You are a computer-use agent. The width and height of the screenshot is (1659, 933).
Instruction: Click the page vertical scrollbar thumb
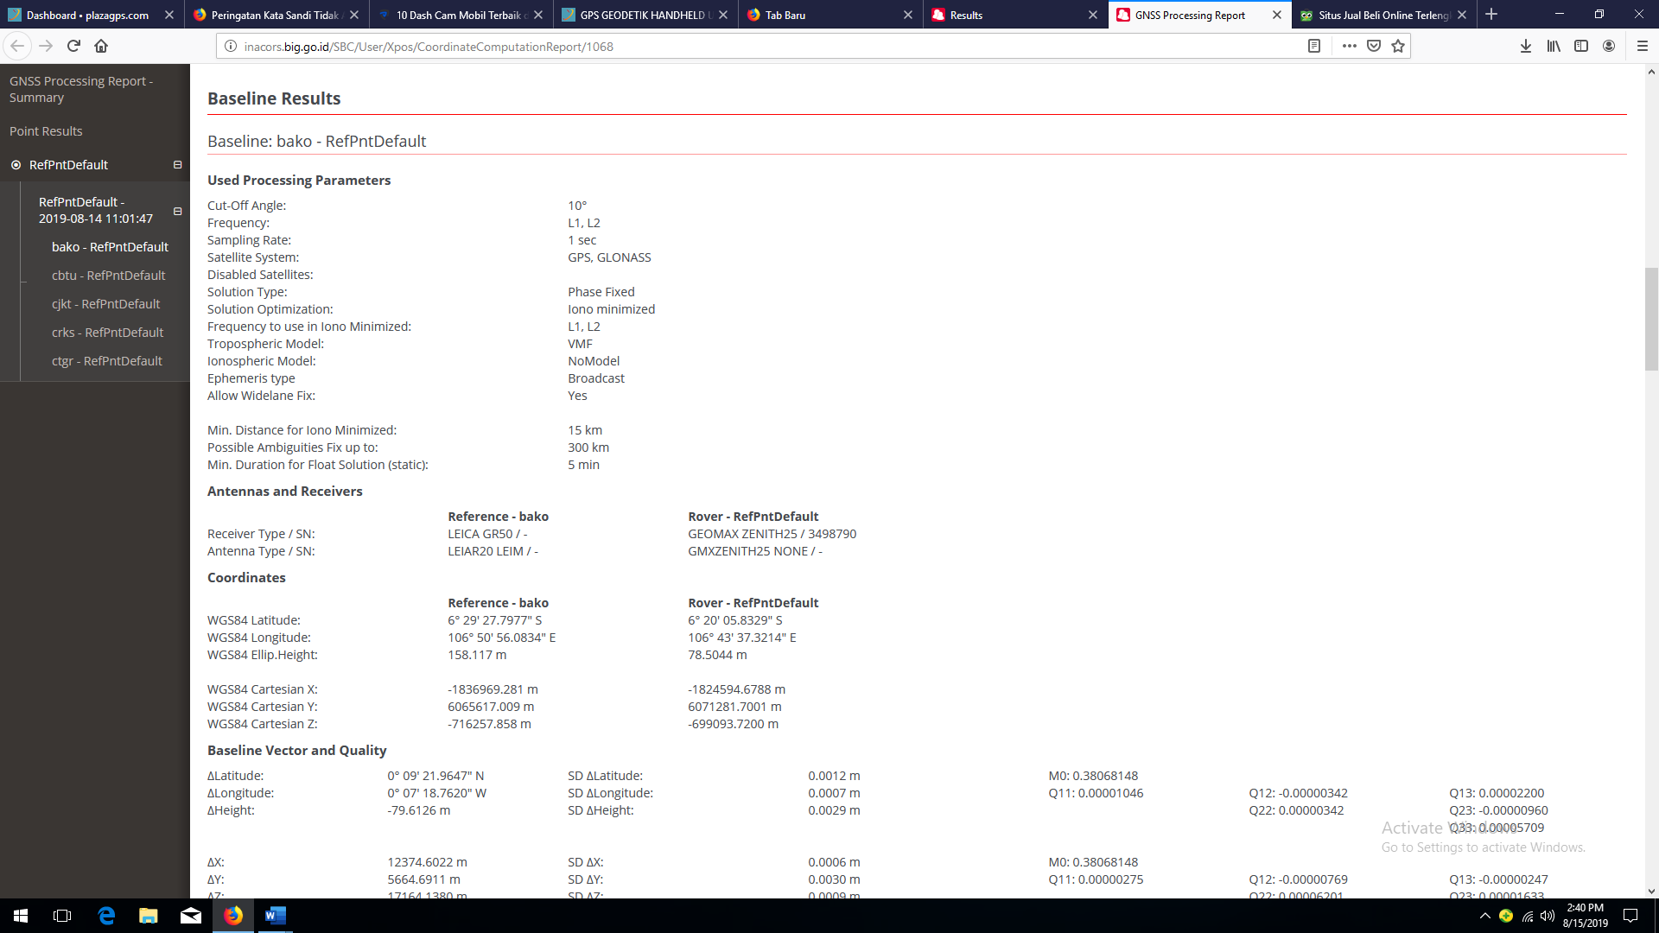pos(1651,320)
